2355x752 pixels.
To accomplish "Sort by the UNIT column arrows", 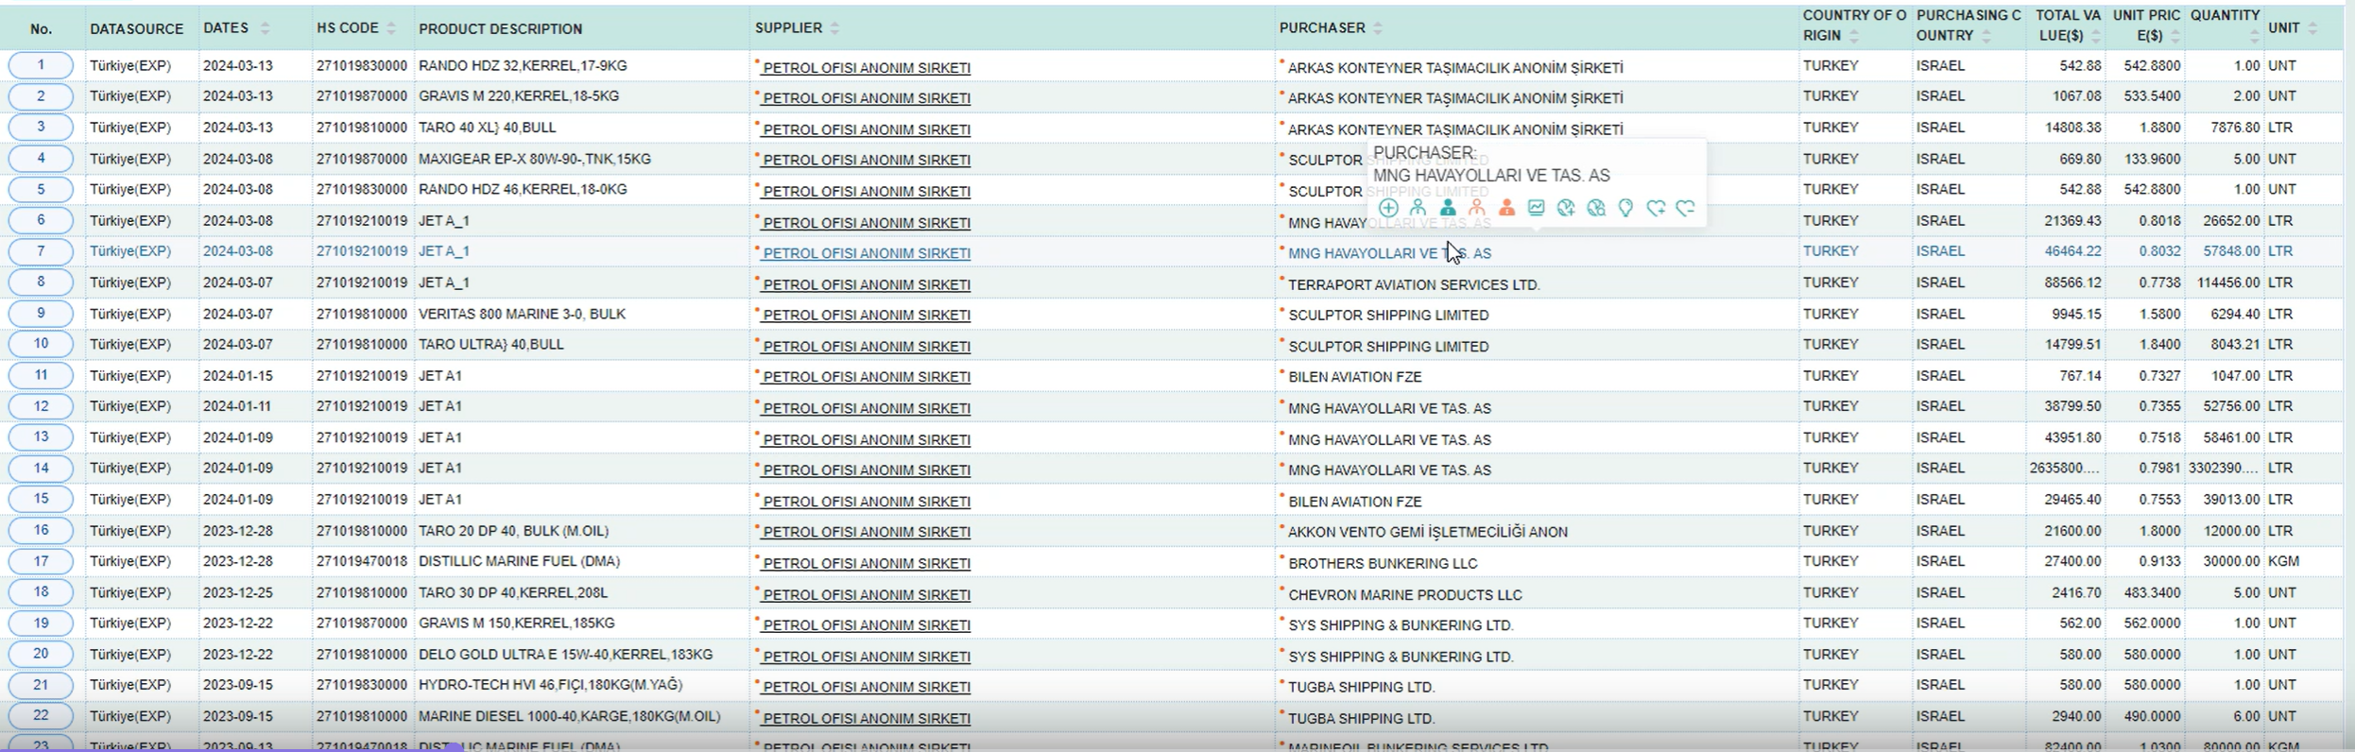I will (2312, 28).
